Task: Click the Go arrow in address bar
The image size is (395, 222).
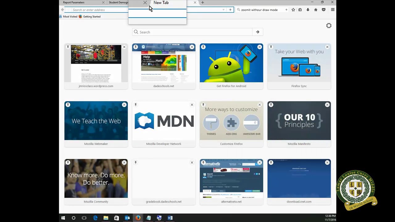Action: pos(230,10)
